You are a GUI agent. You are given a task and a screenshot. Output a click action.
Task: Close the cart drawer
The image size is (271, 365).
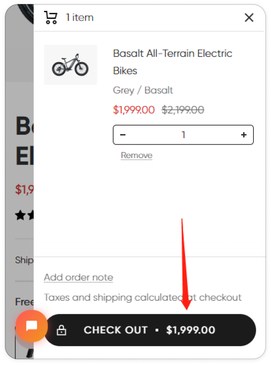[249, 17]
